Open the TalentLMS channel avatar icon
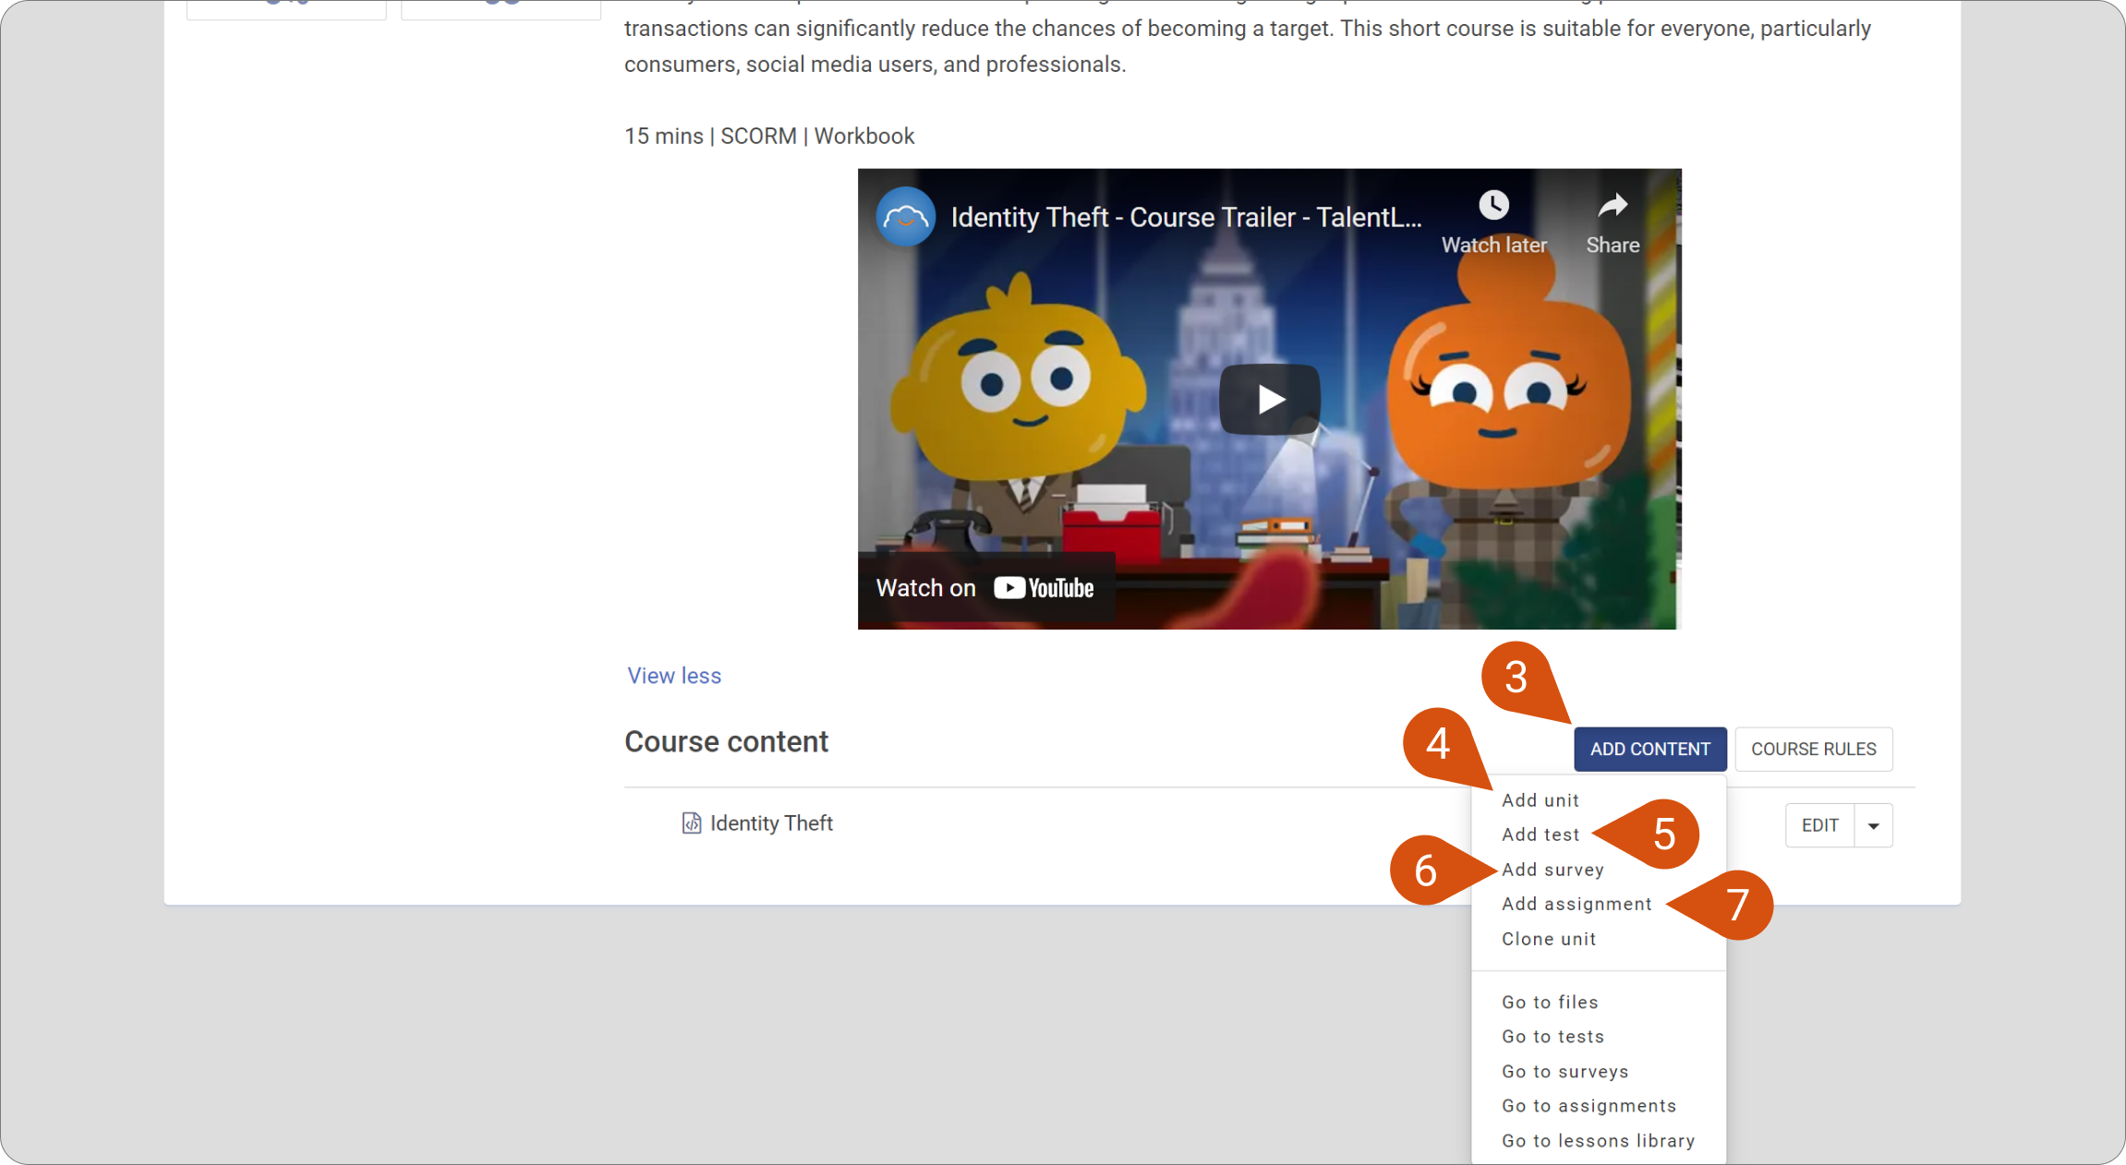 905,217
